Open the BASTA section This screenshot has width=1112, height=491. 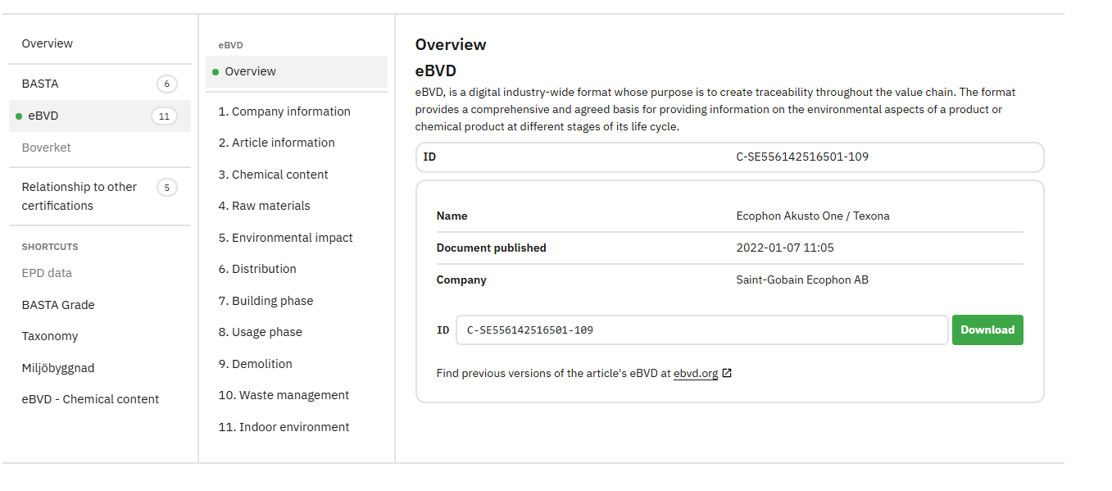[40, 84]
